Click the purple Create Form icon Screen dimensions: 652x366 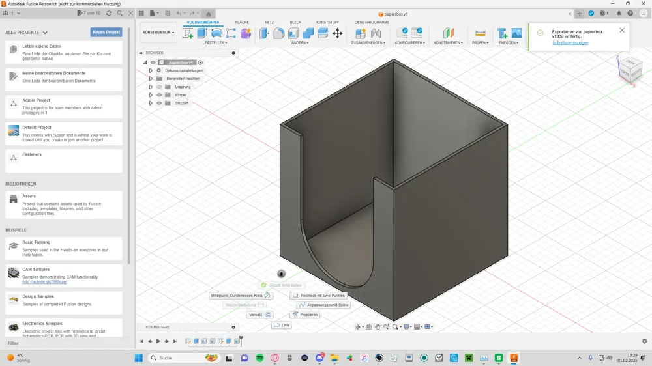coord(246,33)
